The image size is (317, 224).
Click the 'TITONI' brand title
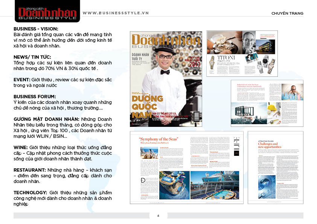tap(226, 58)
